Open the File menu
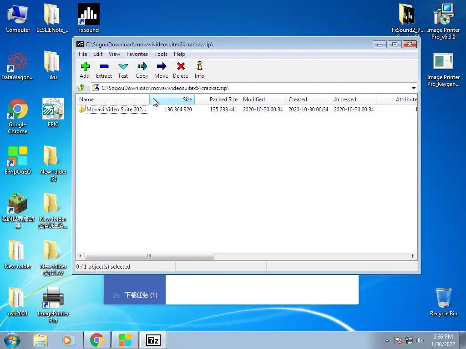Screen dimensions: 466x349 click(83, 54)
